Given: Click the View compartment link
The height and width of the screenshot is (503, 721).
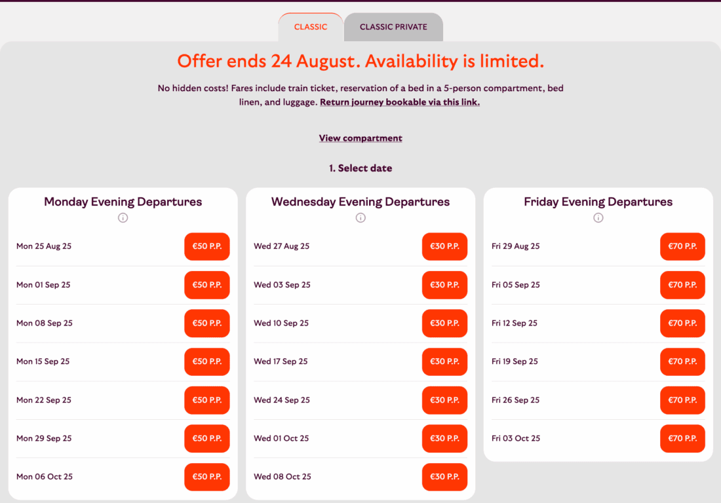Looking at the screenshot, I should tap(360, 138).
